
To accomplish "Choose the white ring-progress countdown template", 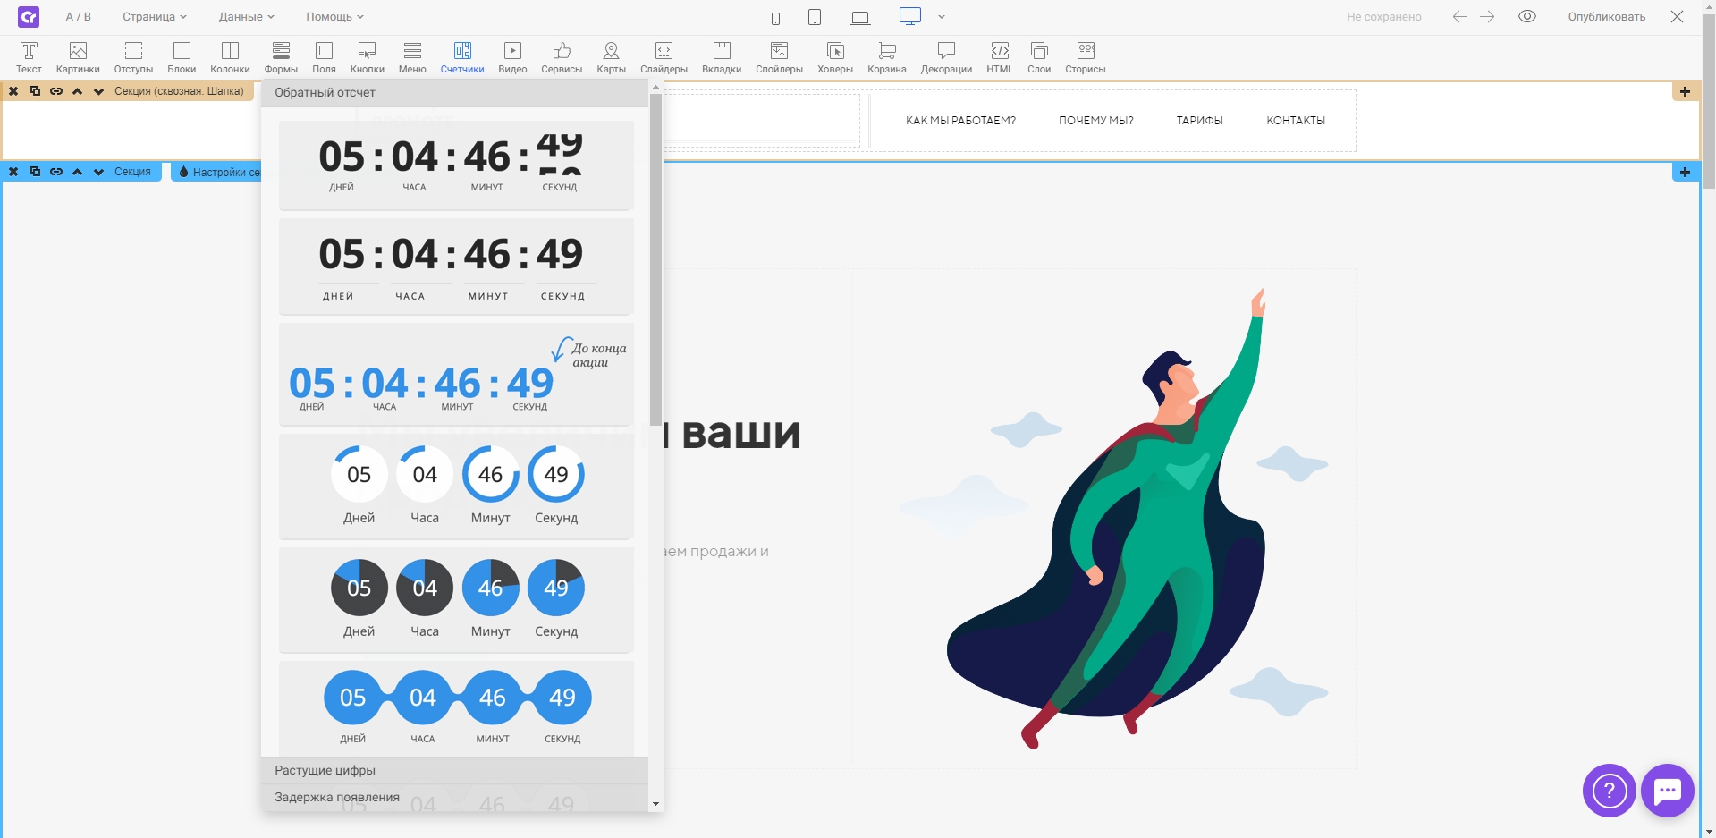I will click(456, 486).
